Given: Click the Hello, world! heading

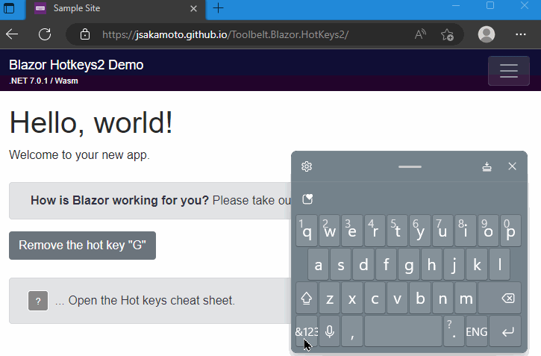Looking at the screenshot, I should pos(91,123).
